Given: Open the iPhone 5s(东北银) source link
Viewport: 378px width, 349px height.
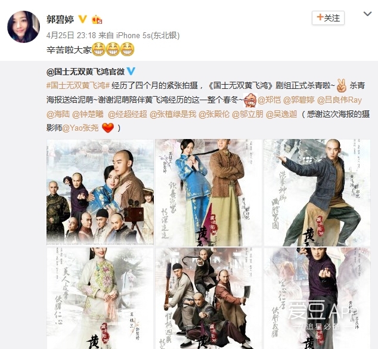Looking at the screenshot, I should [148, 35].
